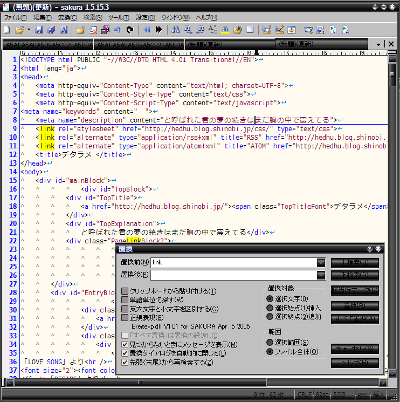Click the 該当行マーク(B) button
Viewport: 400px width, 402px height.
point(355,290)
